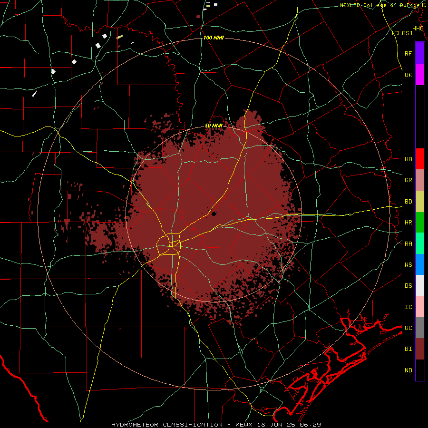Click the UK legend label
The image size is (428, 428).
(409, 75)
